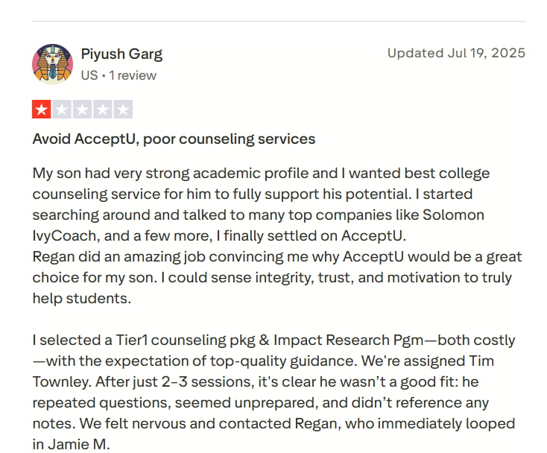Screen dimensions: 547x453
Task: Click the line beginning "Regan did an amazing"
Action: (276, 257)
